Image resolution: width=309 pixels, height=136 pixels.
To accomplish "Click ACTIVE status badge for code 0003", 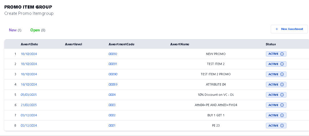I will point(273,105).
